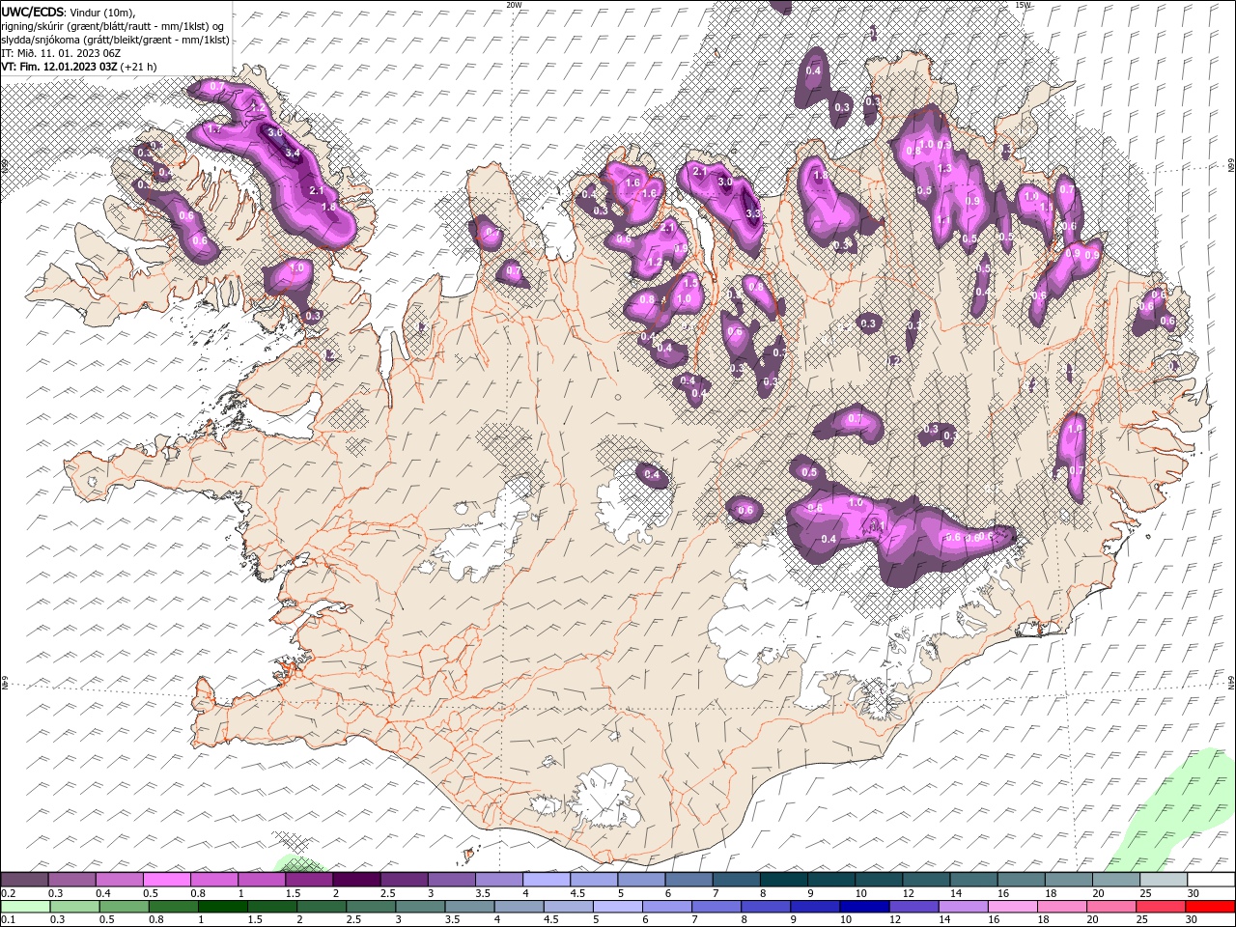Screen dimensions: 1236x927
Task: Click the '0.4' label in the upper legend row
Action: 102,893
